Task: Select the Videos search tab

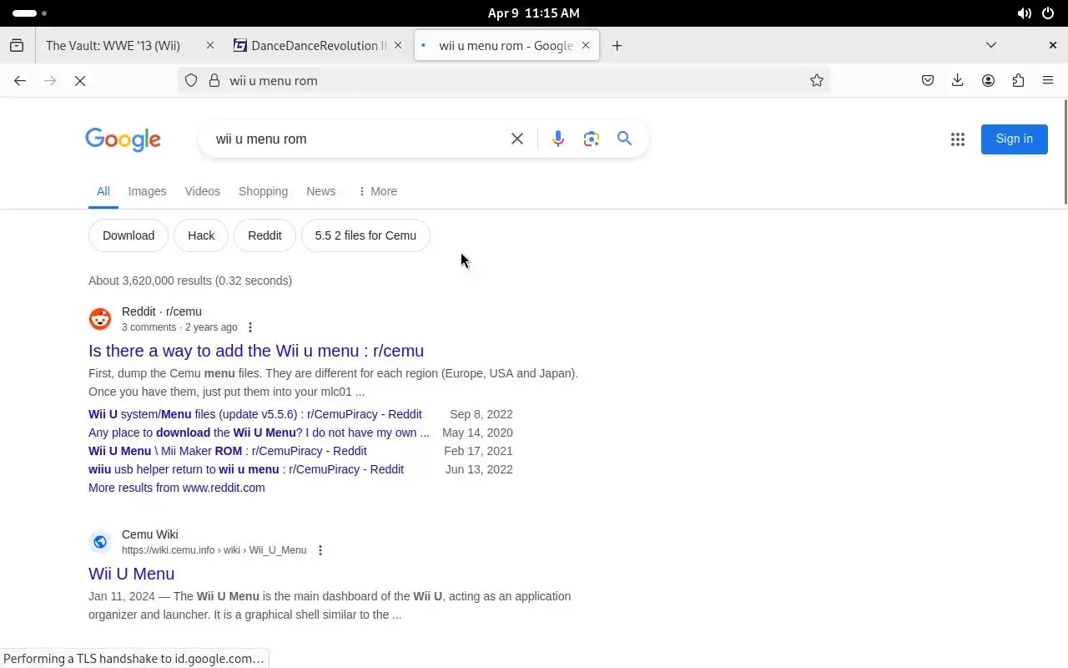Action: [x=203, y=191]
